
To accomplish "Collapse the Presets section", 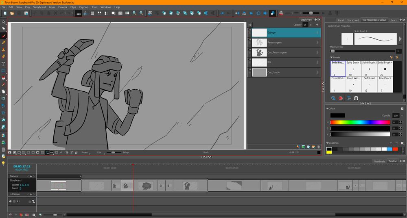I will 331,57.
